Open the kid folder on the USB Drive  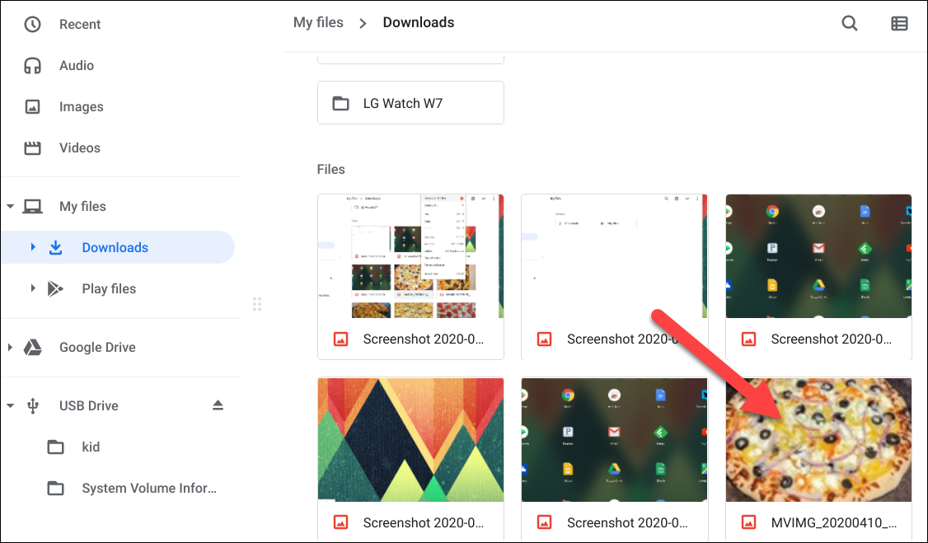(91, 447)
